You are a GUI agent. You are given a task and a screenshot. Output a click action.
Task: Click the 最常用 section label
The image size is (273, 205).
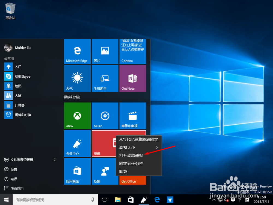pos(9,58)
